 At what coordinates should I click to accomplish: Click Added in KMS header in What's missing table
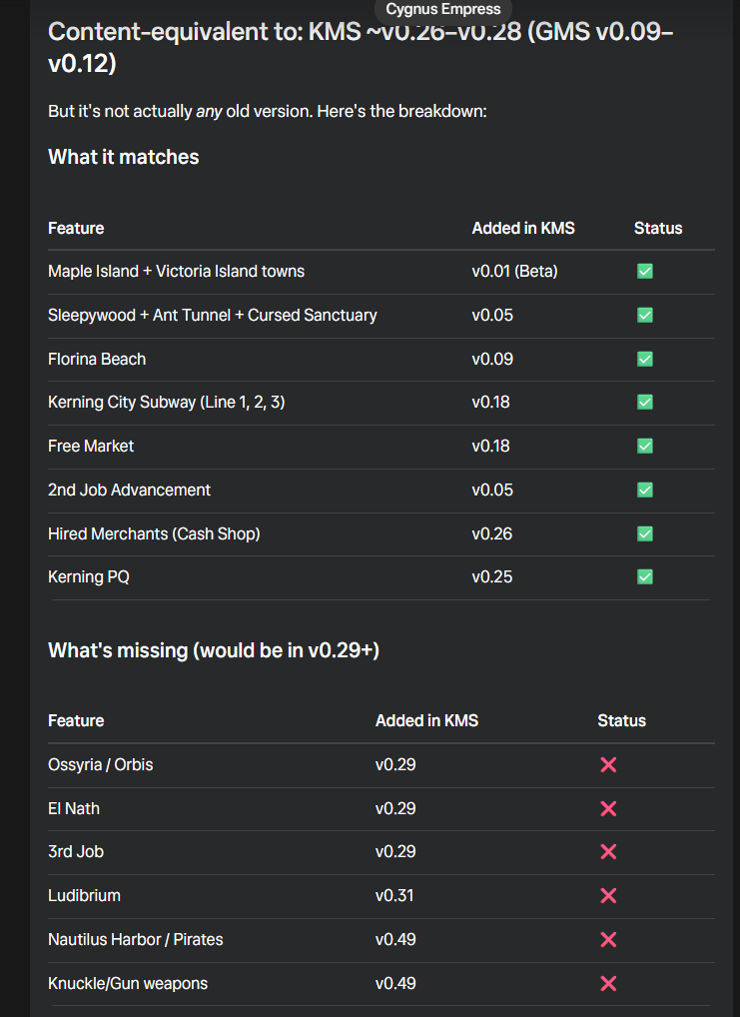point(426,720)
